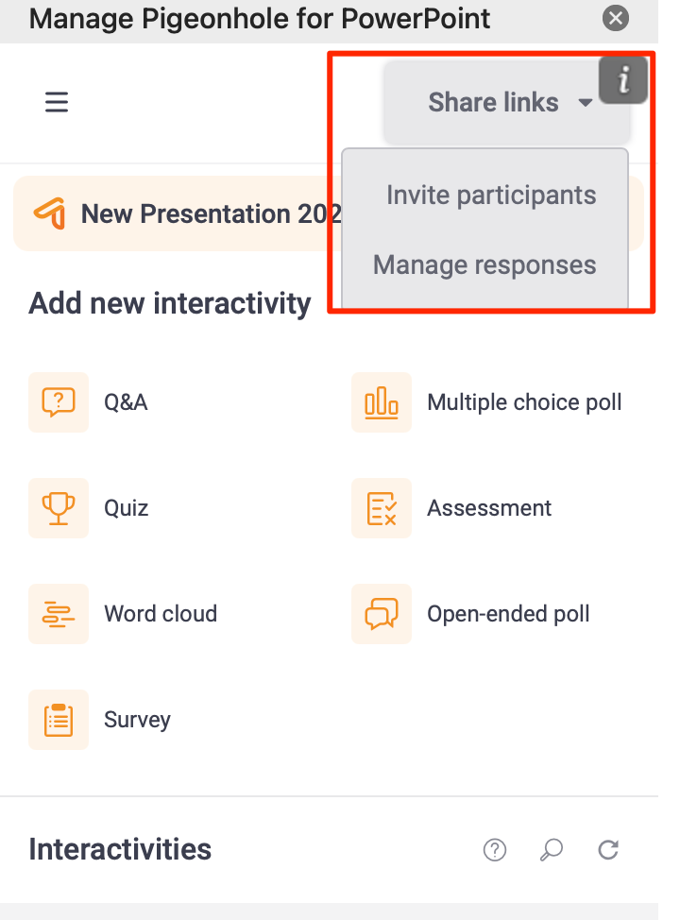Click the Multiple choice poll chart icon
The image size is (697, 920).
click(382, 402)
